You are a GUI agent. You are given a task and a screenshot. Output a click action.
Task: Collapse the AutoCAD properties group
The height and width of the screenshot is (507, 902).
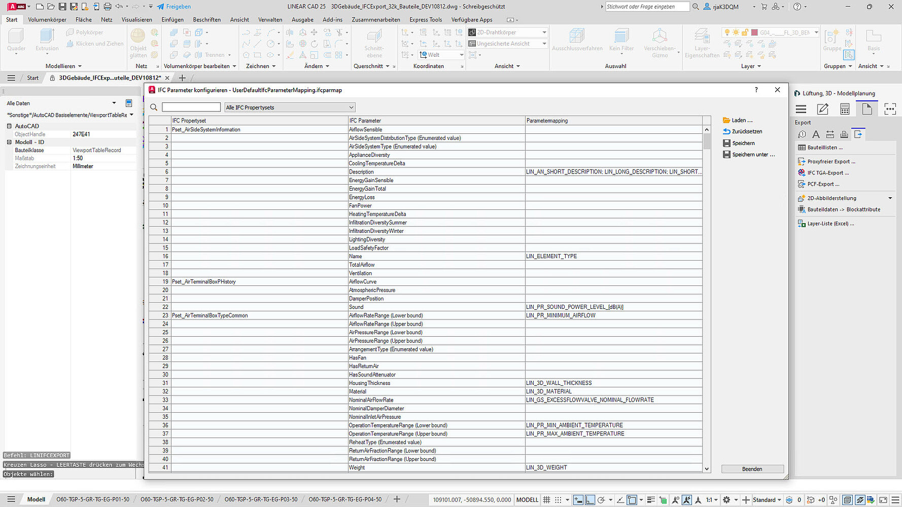pyautogui.click(x=9, y=126)
